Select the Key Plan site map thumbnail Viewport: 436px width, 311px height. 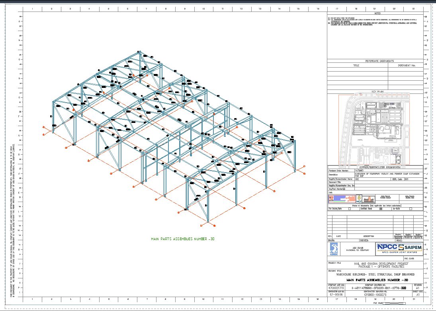[x=374, y=130]
